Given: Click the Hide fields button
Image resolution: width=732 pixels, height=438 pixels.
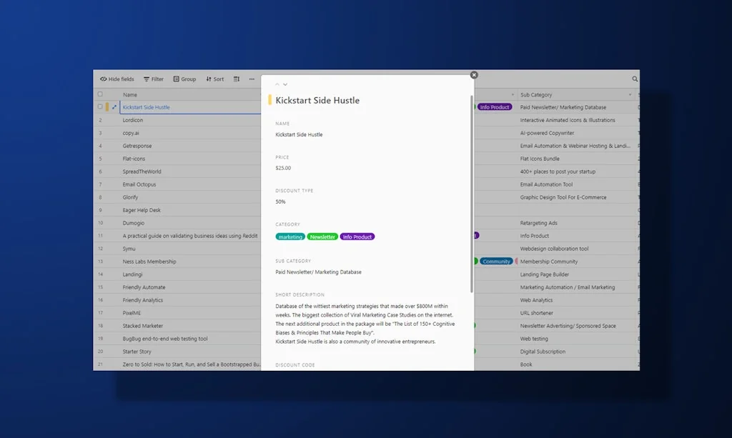Looking at the screenshot, I should [x=117, y=79].
